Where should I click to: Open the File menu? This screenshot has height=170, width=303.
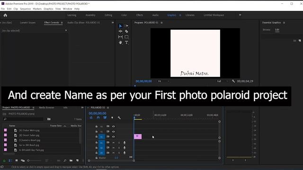coord(3,9)
